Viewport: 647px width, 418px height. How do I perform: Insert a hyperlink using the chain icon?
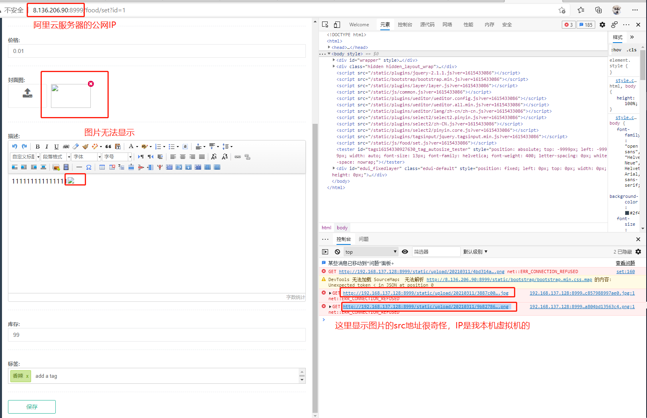(238, 157)
